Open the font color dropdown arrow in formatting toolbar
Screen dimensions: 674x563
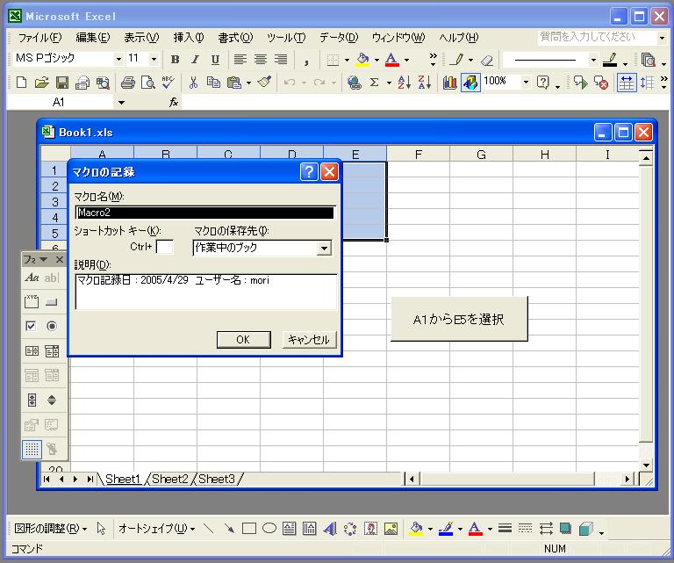pyautogui.click(x=406, y=60)
